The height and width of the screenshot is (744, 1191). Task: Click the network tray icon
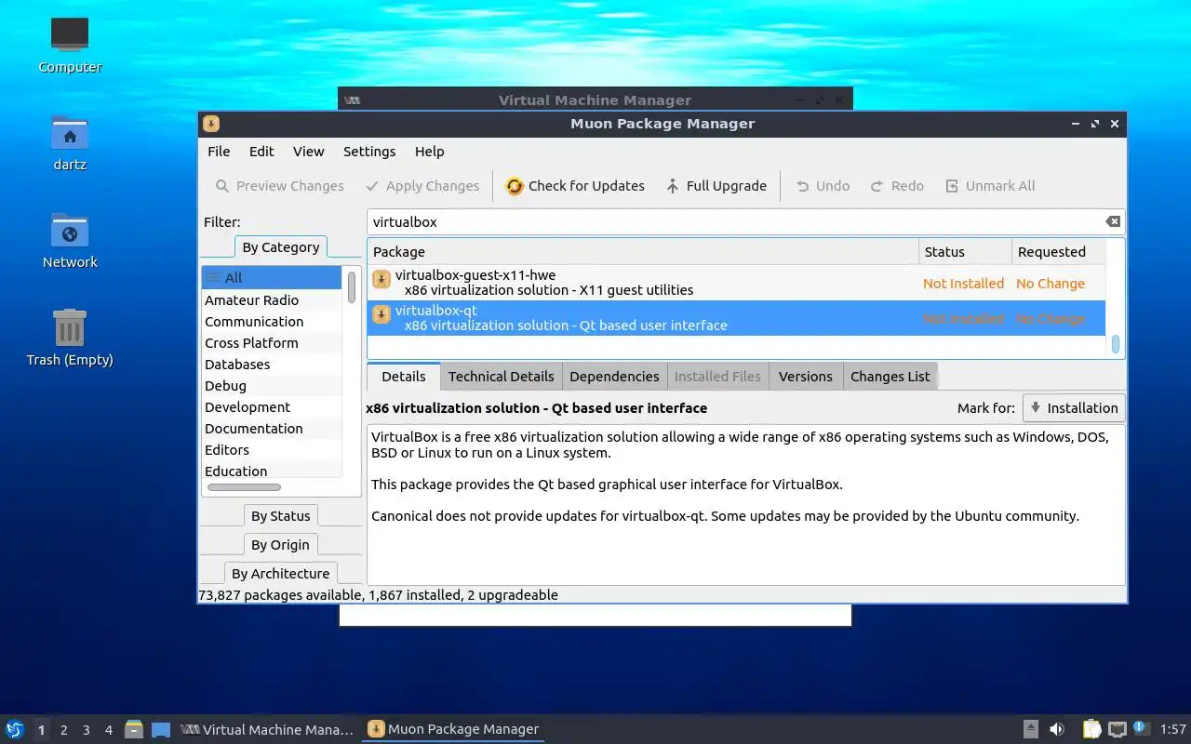coord(1117,729)
